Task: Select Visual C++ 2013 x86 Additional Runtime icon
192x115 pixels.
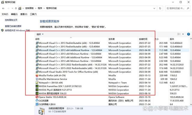Action: [37, 57]
